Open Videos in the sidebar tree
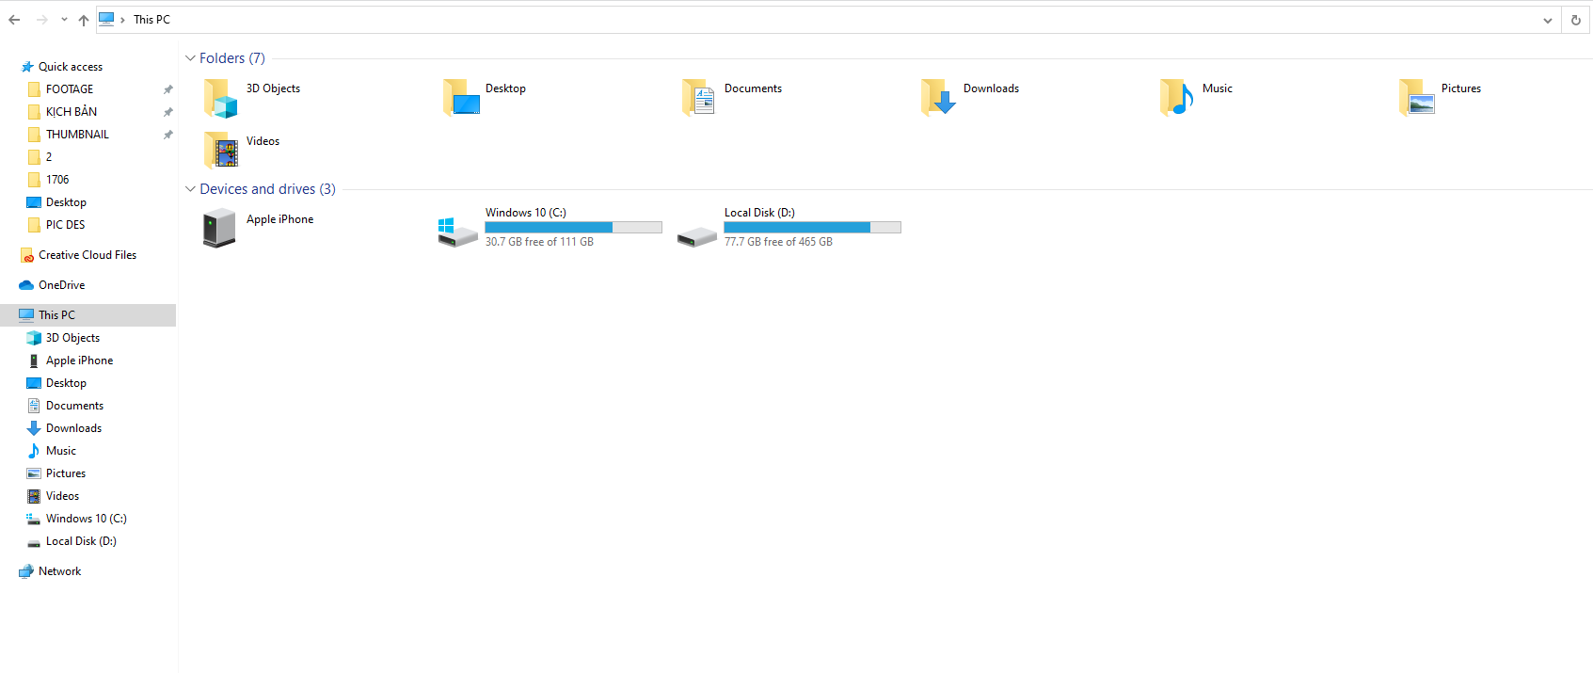This screenshot has height=673, width=1593. (62, 496)
